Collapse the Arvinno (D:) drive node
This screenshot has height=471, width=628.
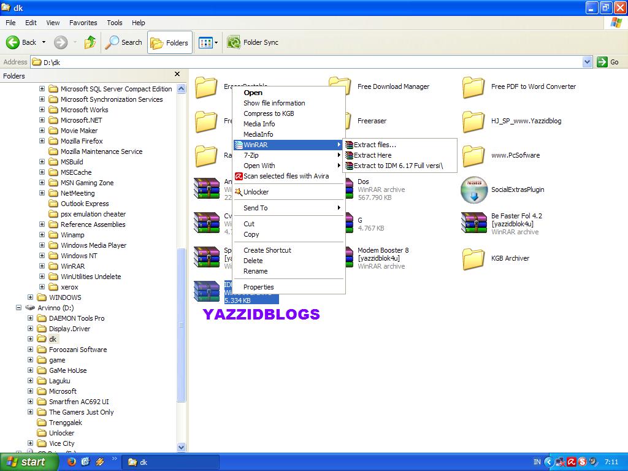19,307
